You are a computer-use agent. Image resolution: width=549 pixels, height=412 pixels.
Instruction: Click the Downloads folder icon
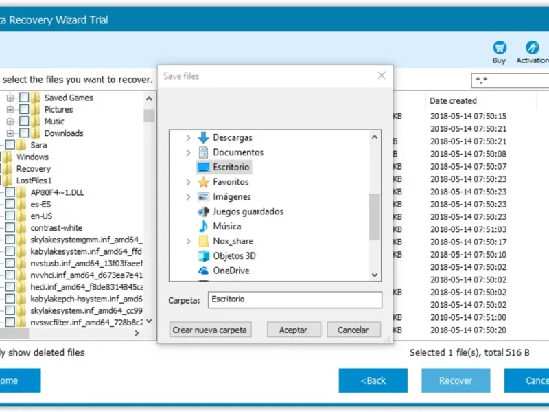coord(36,133)
